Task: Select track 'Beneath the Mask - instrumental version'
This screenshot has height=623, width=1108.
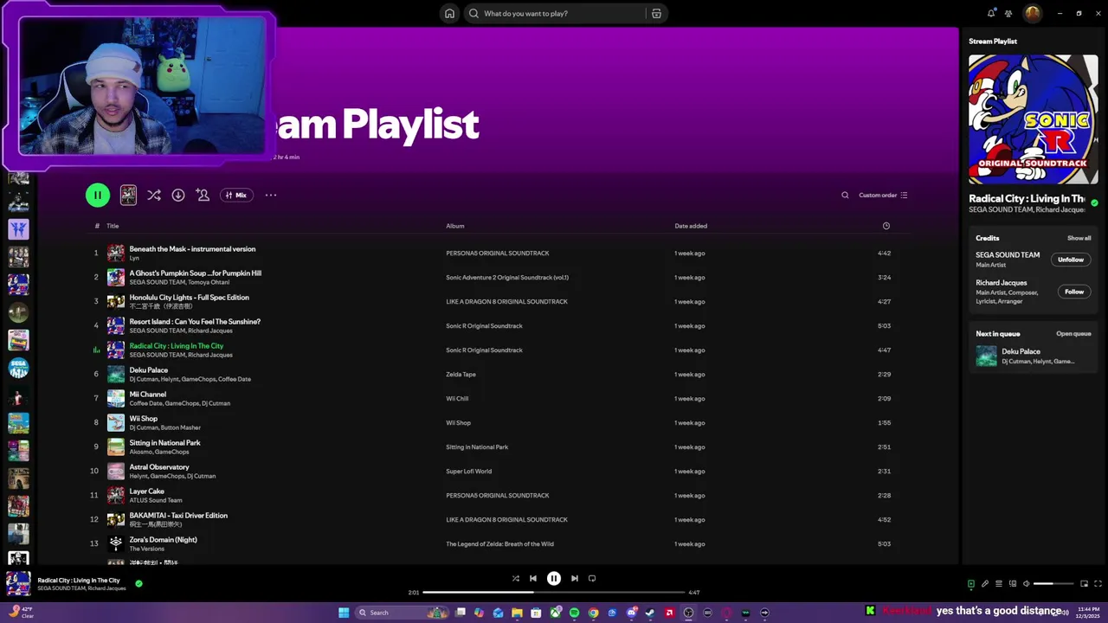Action: pyautogui.click(x=192, y=249)
